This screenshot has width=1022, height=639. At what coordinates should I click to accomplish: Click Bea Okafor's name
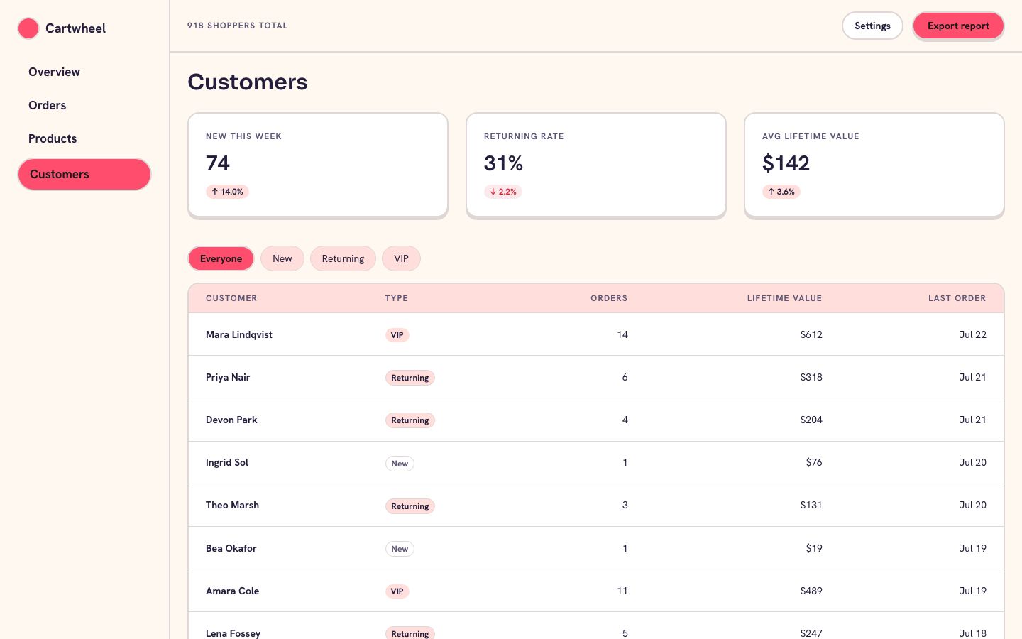coord(231,548)
